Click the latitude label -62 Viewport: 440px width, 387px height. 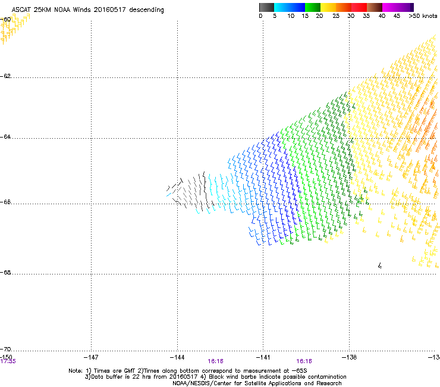pos(5,76)
